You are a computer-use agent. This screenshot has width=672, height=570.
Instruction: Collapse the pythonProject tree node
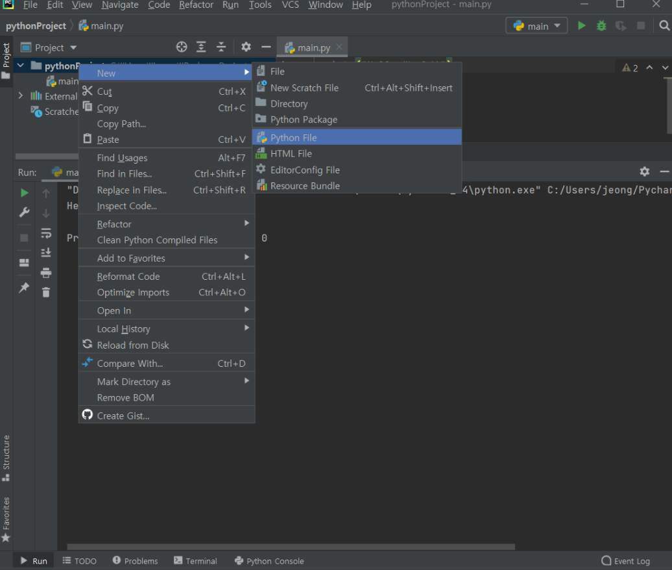[x=20, y=66]
